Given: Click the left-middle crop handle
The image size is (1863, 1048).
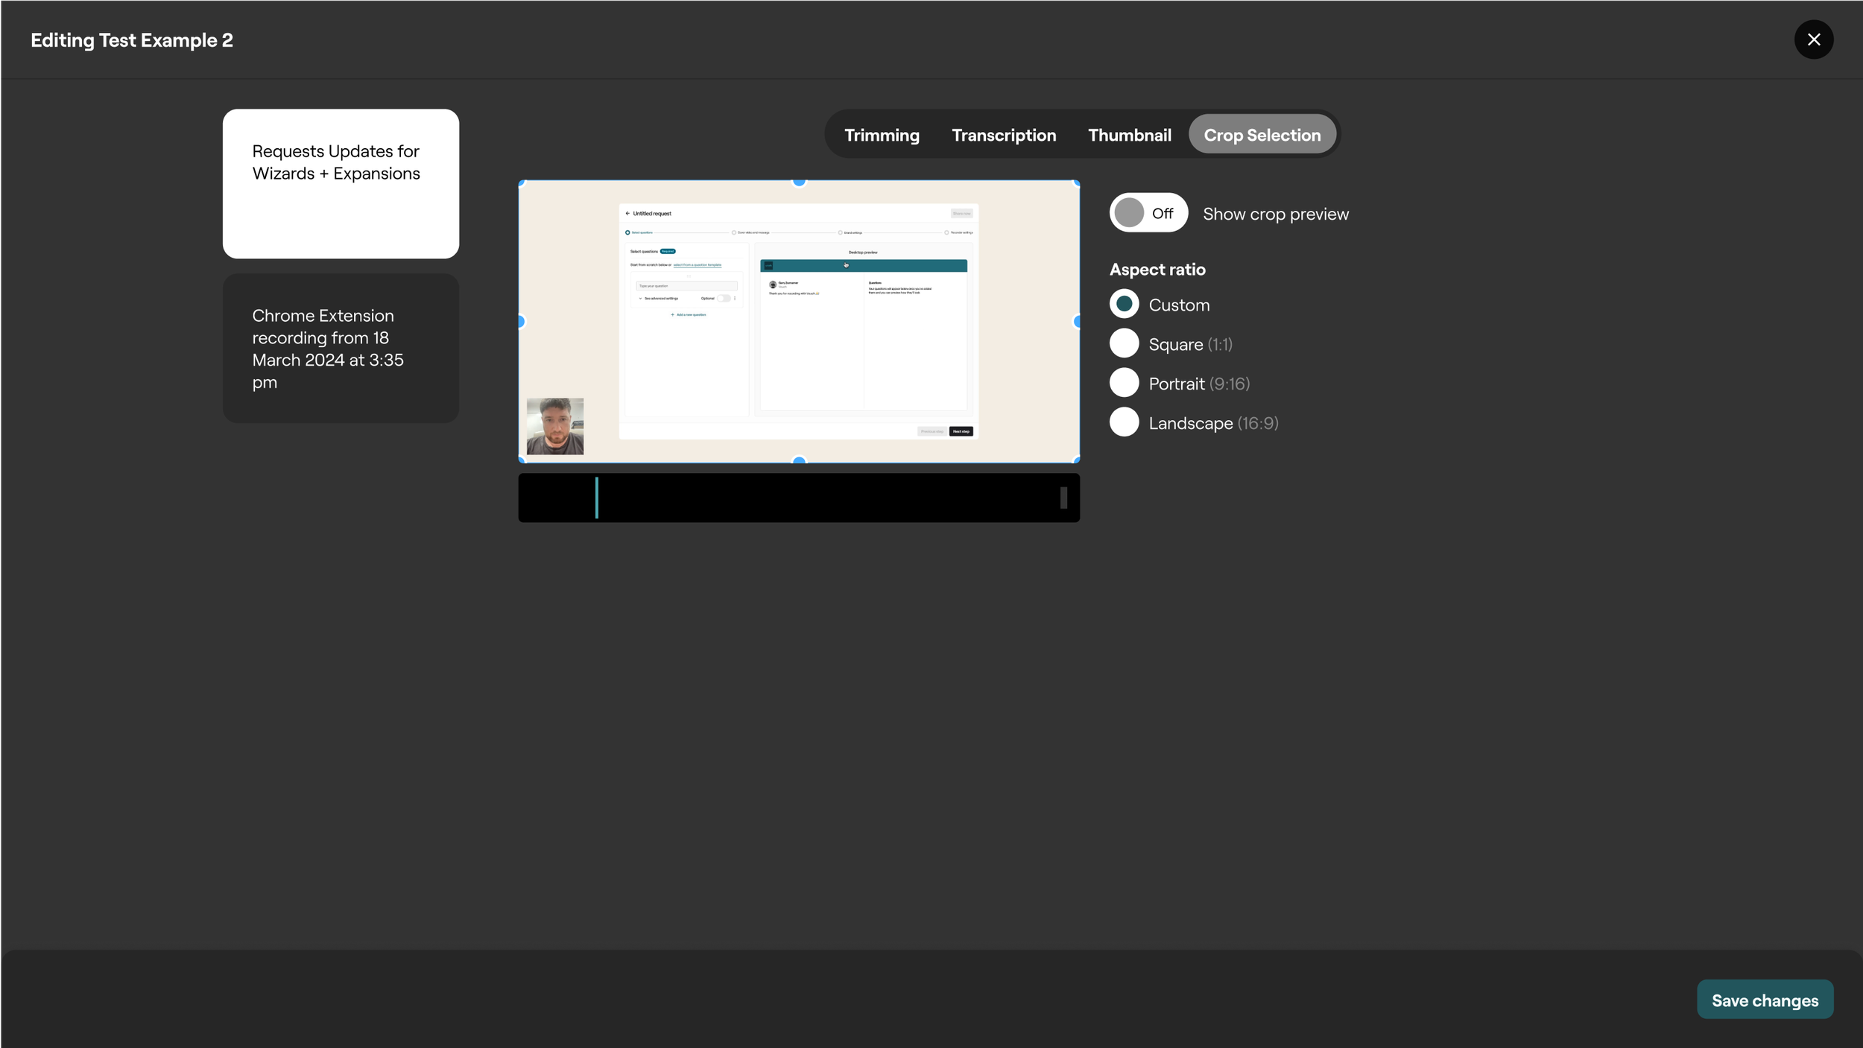Looking at the screenshot, I should (x=521, y=321).
